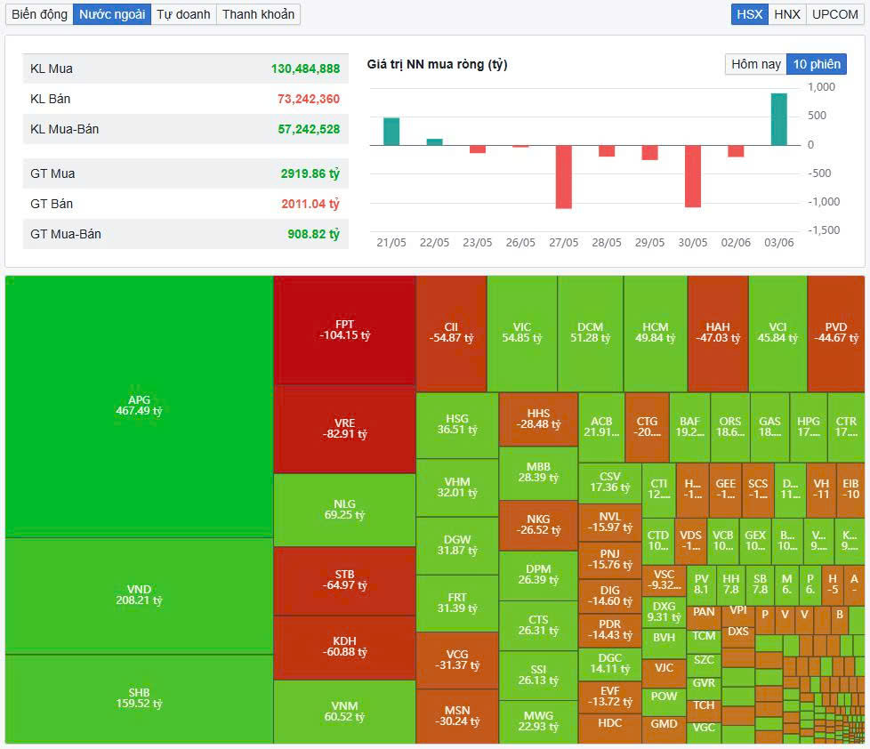Select the VHM 32.01 tỷ tile
Viewport: 870px width, 749px height.
tap(457, 487)
